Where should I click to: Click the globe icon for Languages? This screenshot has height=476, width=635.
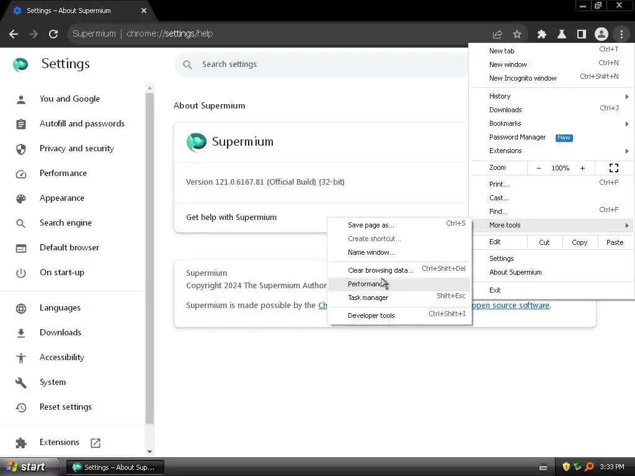coord(21,309)
